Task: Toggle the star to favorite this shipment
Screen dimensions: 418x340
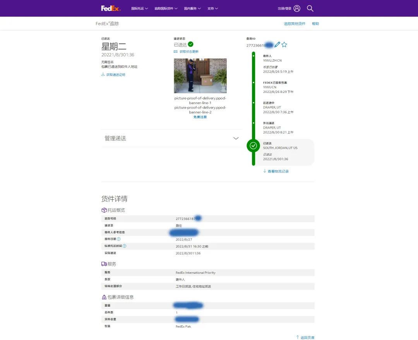Action: (284, 45)
